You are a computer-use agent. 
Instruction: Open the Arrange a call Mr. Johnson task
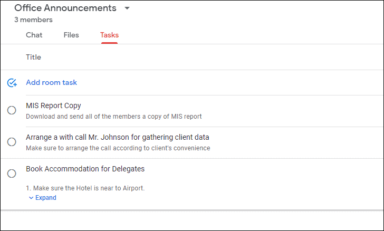pyautogui.click(x=117, y=137)
